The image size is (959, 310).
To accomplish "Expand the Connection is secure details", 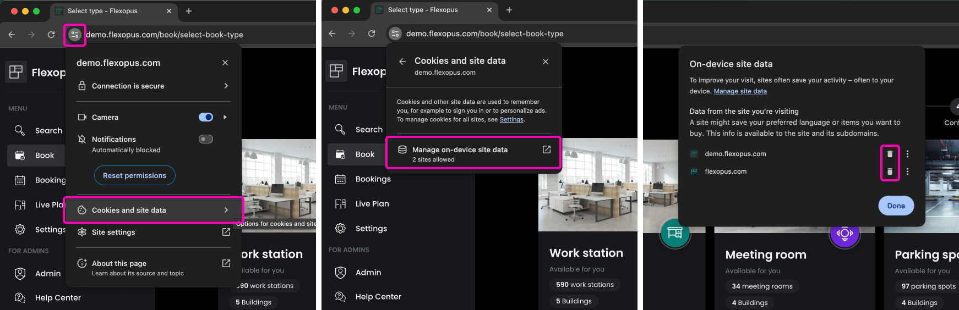I will [x=226, y=86].
